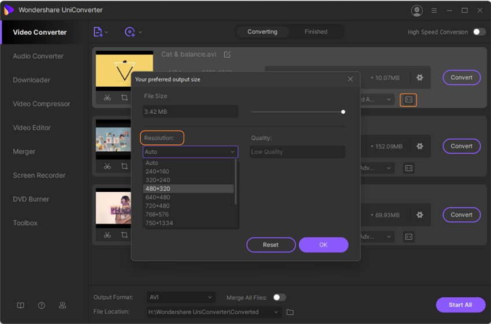Pick the 750*1334 resolution option
Screen dimensions: 491x324
coord(188,223)
